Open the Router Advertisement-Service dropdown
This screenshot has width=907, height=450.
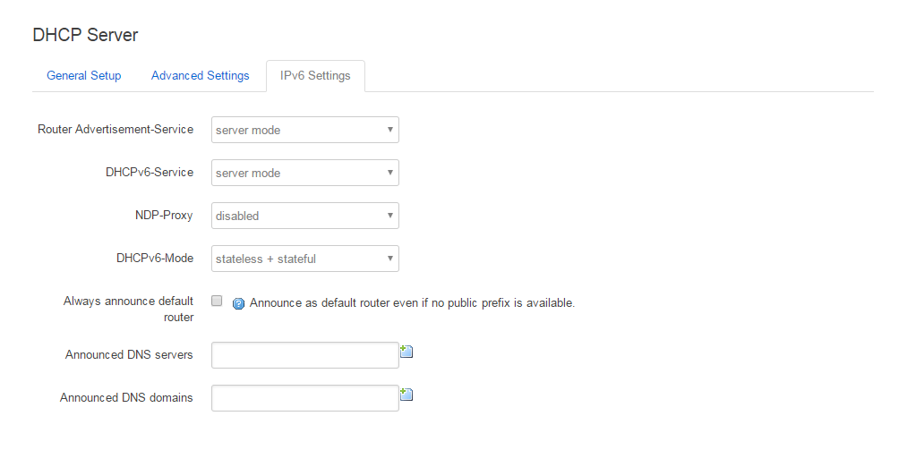pos(304,130)
